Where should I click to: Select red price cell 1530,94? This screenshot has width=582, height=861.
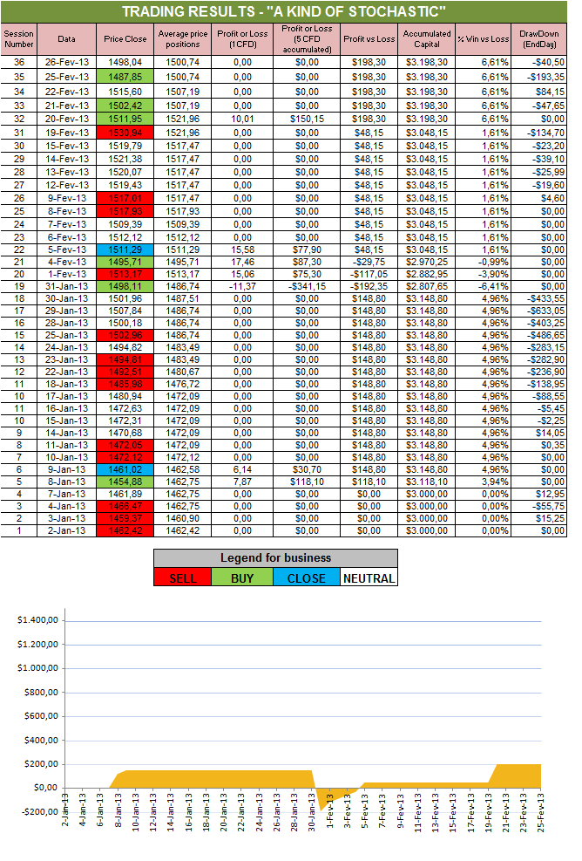125,133
